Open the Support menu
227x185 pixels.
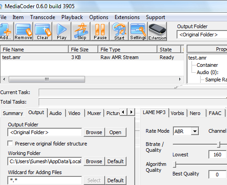pos(156,17)
